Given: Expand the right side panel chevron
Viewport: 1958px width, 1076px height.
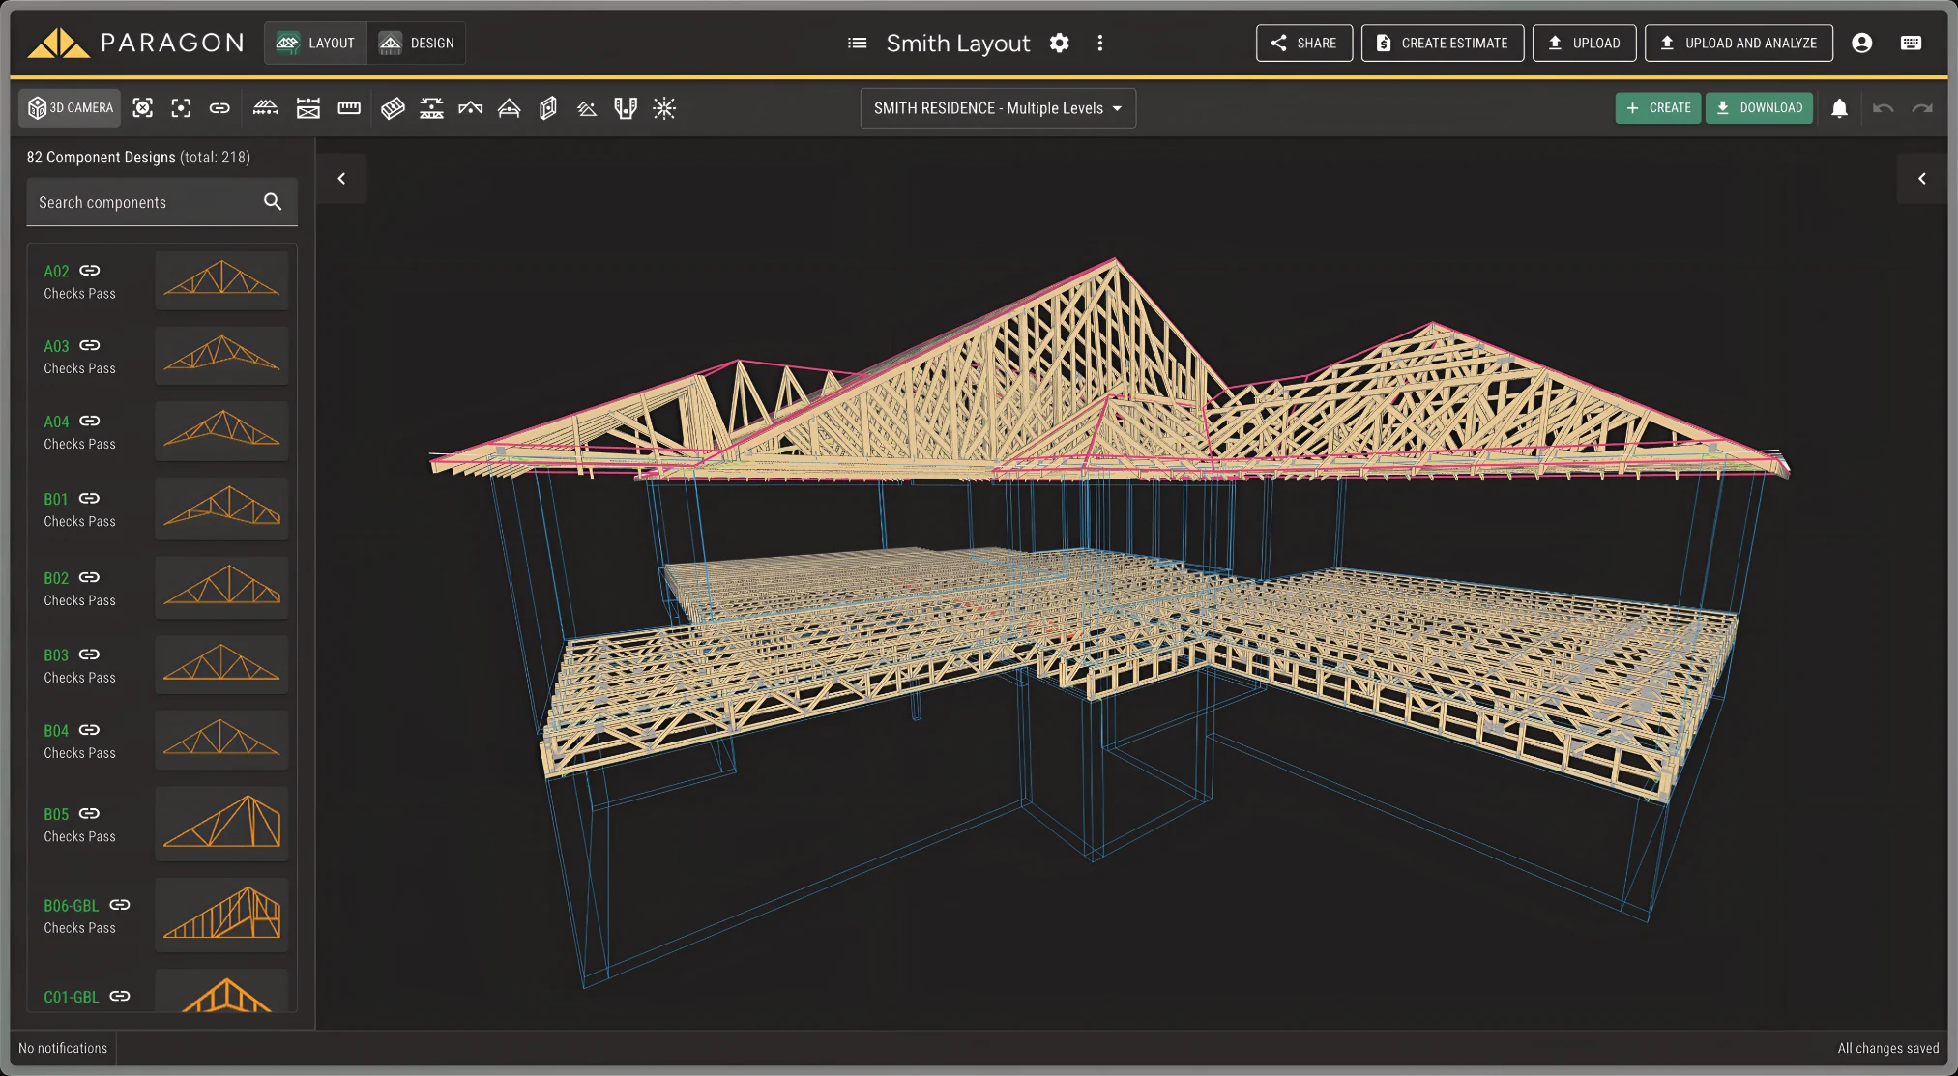Looking at the screenshot, I should (x=1922, y=179).
